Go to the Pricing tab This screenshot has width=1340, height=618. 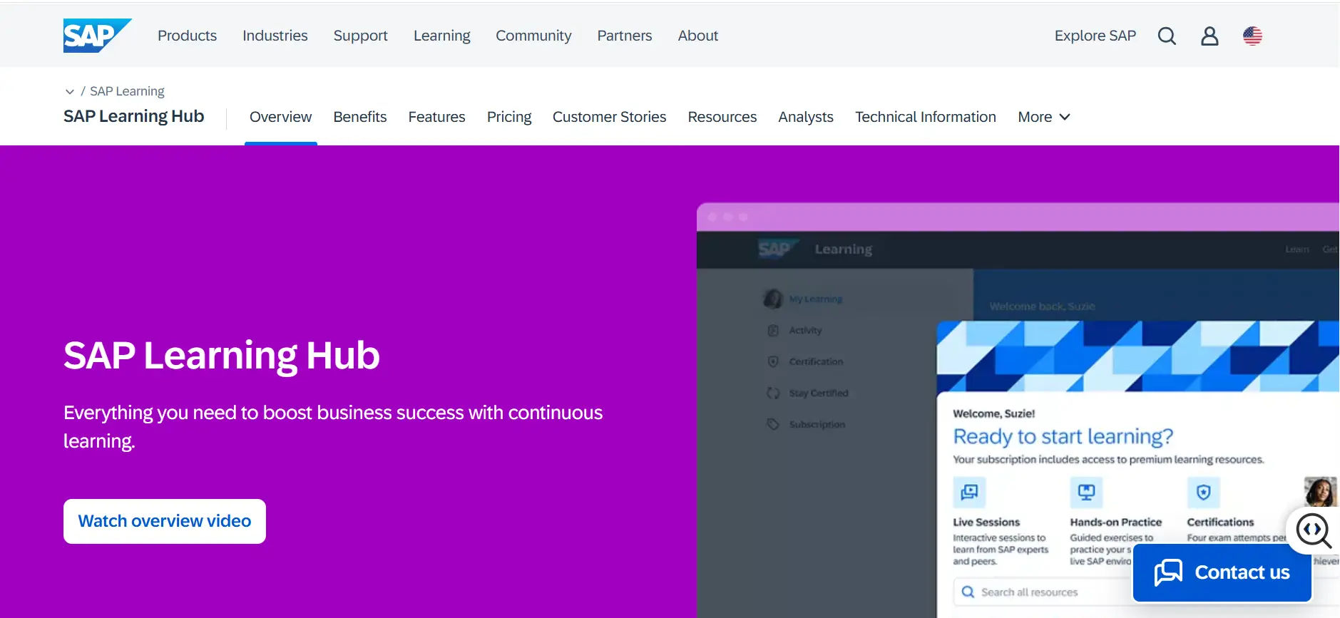pos(509,117)
